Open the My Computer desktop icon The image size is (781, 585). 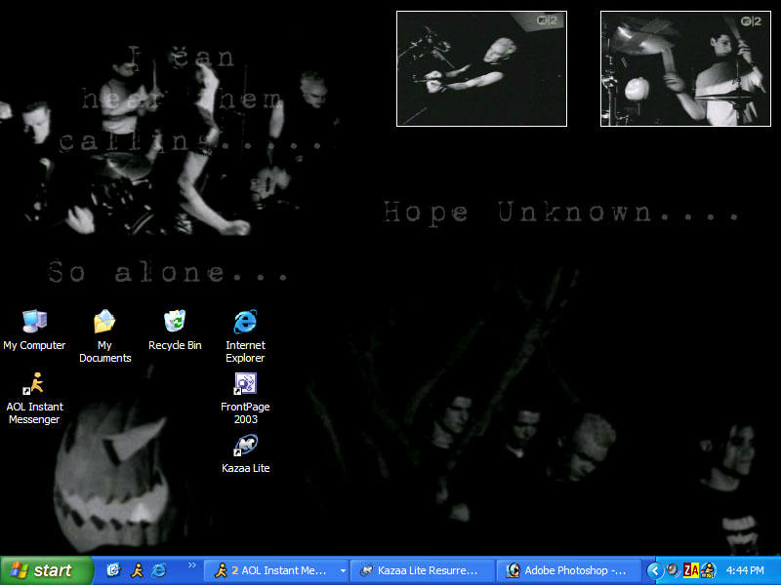34,323
